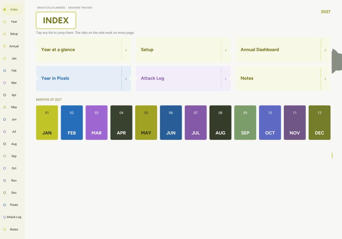Open the Notes tile
The image size is (342, 239).
tap(283, 78)
